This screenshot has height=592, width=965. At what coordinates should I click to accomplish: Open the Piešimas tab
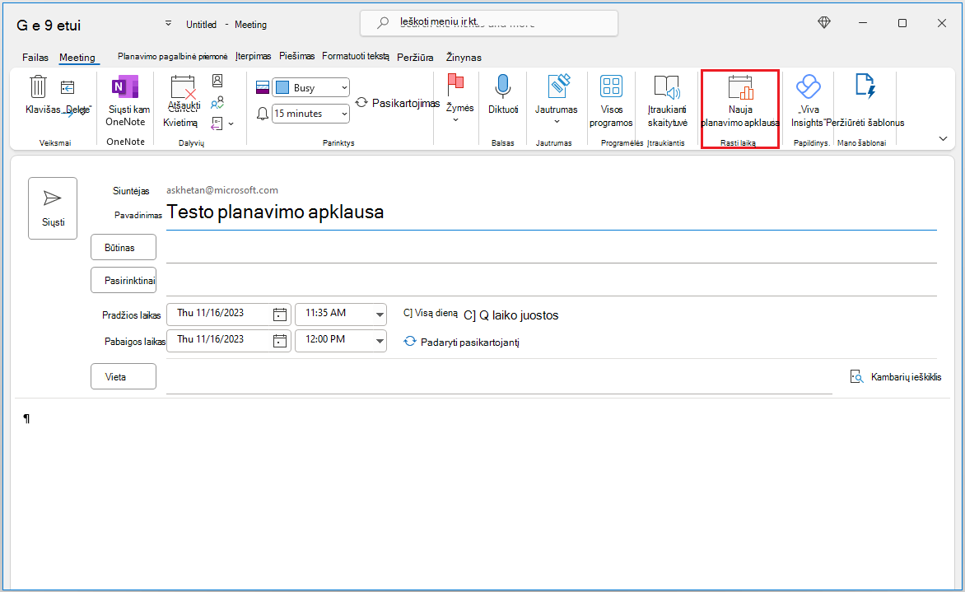[x=296, y=56]
